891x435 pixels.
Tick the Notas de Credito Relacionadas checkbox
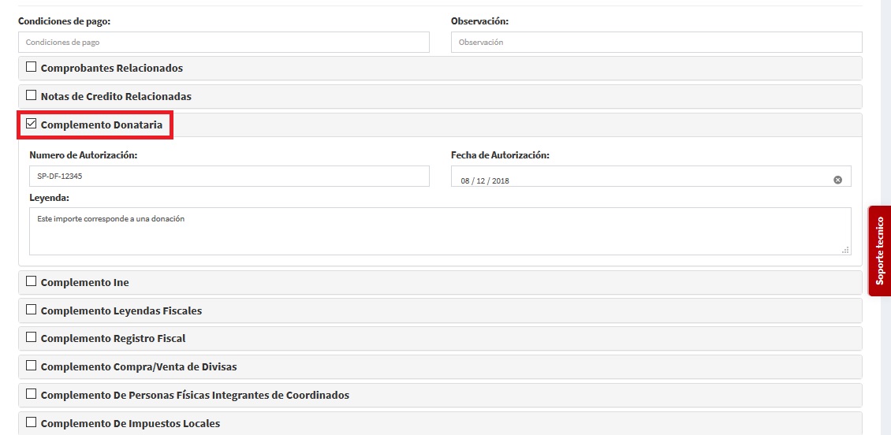pyautogui.click(x=32, y=96)
